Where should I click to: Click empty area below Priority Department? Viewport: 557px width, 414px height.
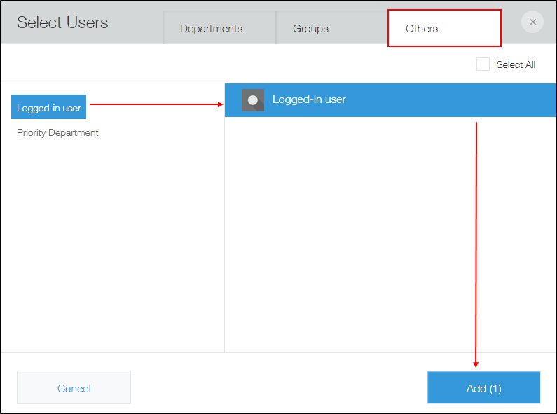point(112,245)
